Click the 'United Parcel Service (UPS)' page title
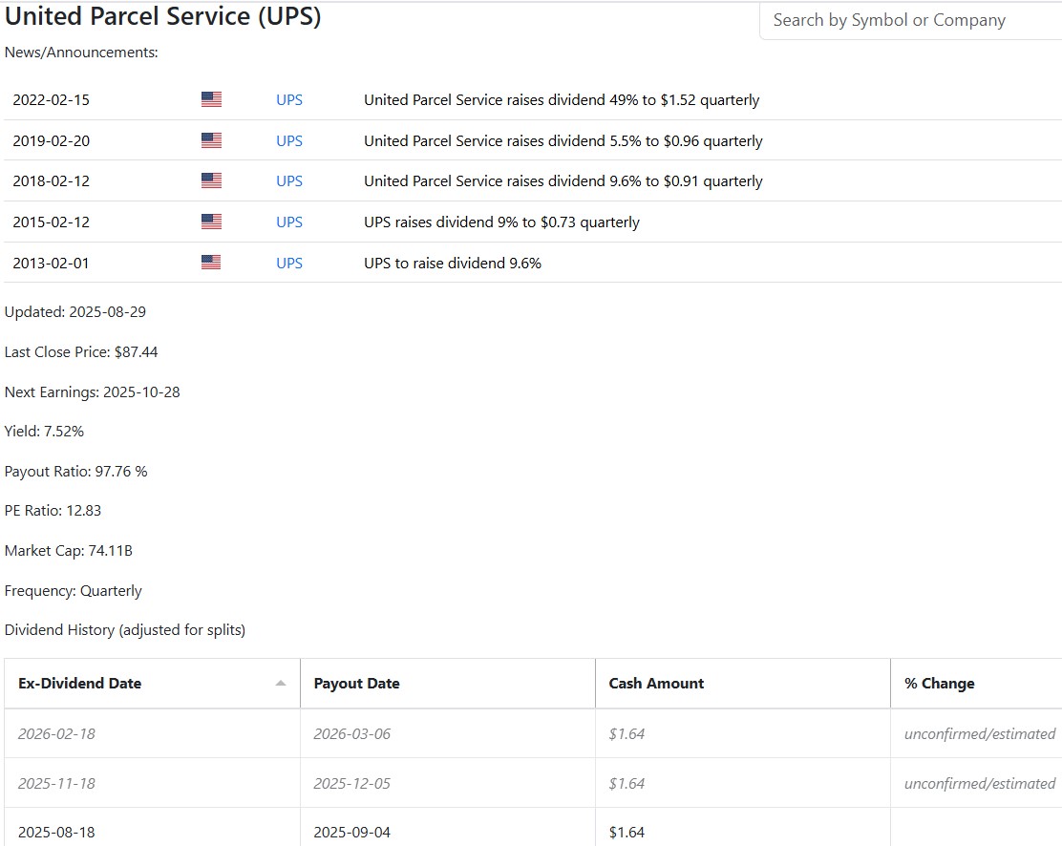This screenshot has height=846, width=1062. (162, 16)
